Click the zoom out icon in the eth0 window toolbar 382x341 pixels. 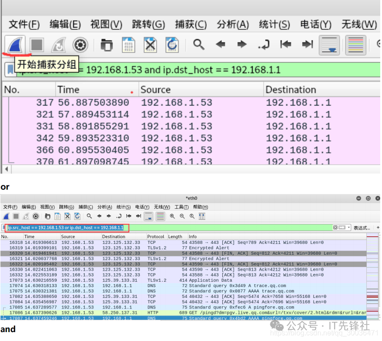[182, 216]
